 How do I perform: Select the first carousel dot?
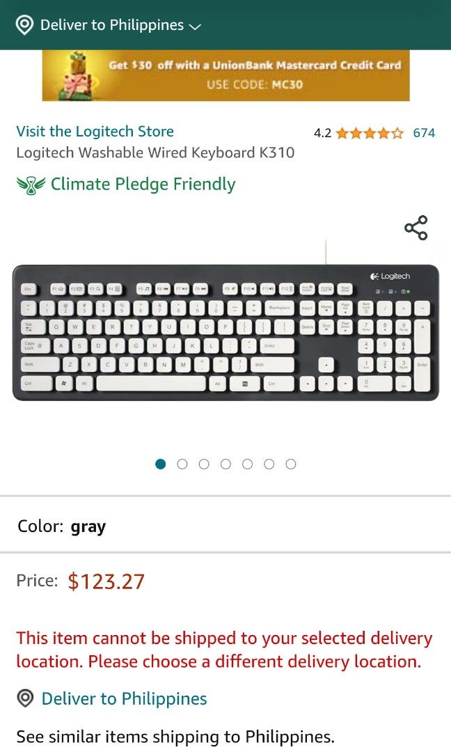coord(161,464)
